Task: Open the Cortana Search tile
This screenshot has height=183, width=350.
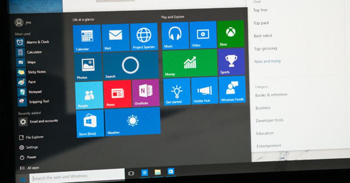Action: [x=130, y=66]
